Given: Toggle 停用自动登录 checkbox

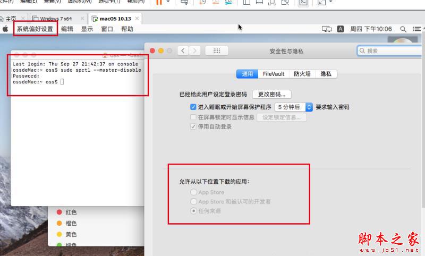Looking at the screenshot, I should (193, 126).
